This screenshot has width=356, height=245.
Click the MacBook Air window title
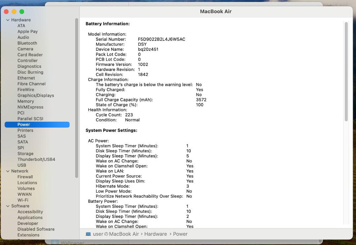(x=216, y=12)
